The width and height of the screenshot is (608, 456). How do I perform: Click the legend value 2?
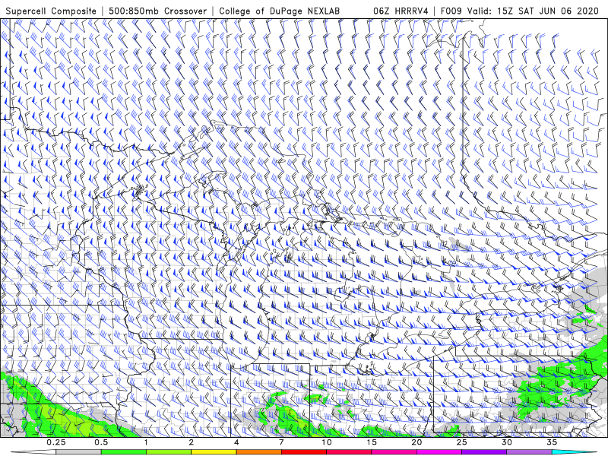point(192,442)
